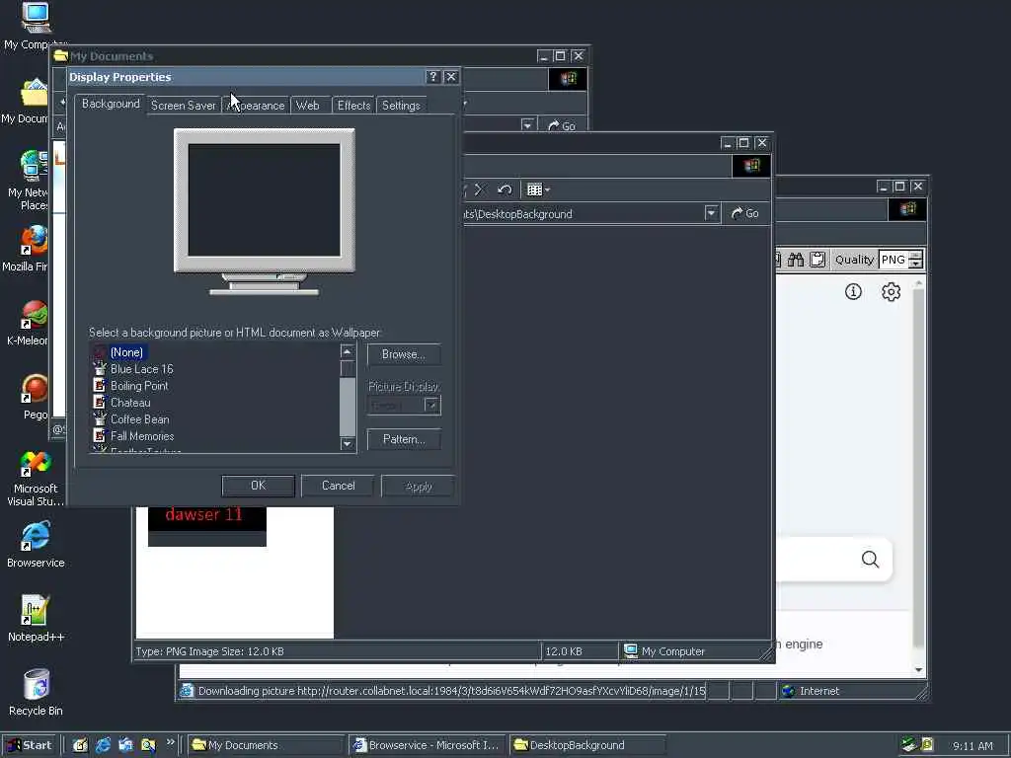Select the Recycle Bin icon
The height and width of the screenshot is (758, 1011).
pyautogui.click(x=36, y=693)
